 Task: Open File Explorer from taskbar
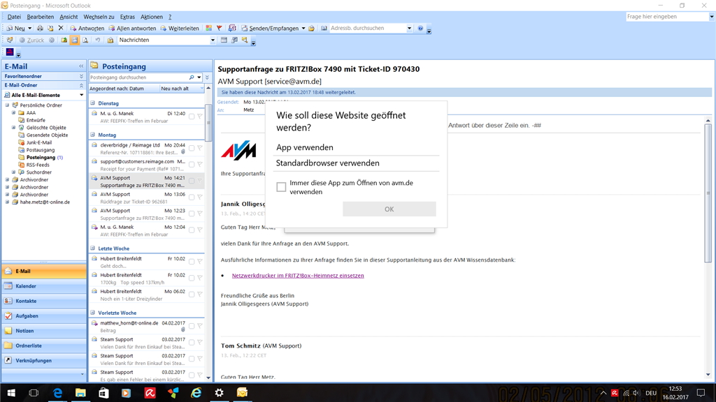pyautogui.click(x=80, y=393)
